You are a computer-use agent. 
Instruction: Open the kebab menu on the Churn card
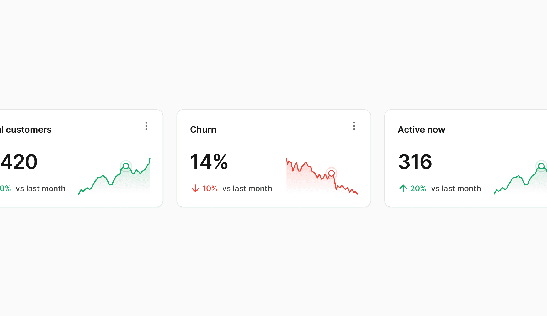354,126
